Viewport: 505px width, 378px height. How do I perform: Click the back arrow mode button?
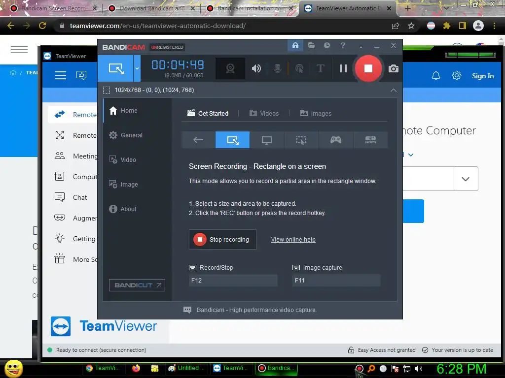point(198,140)
